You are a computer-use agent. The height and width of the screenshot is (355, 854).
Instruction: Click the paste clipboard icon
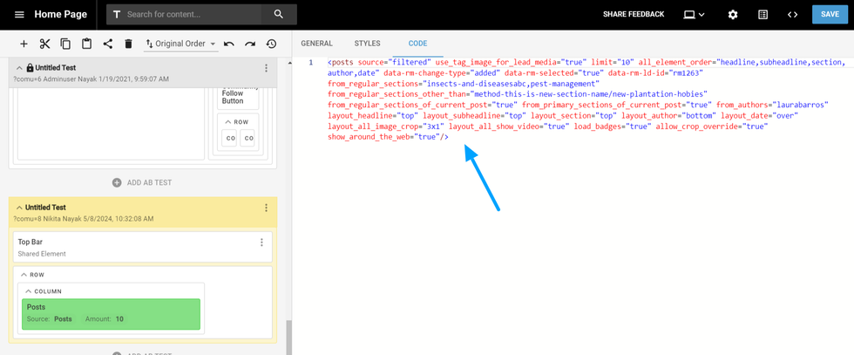pyautogui.click(x=86, y=44)
